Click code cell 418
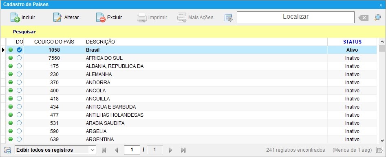386x157 pixels. click(54, 98)
